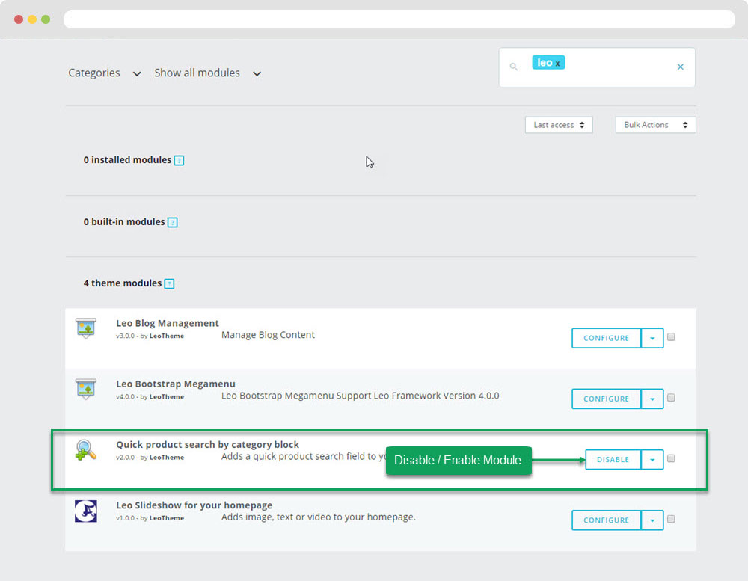
Task: Select the 'Leo Blog Management' title
Action: click(168, 324)
